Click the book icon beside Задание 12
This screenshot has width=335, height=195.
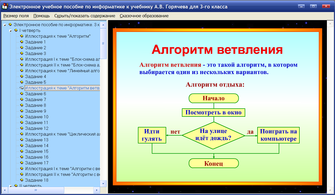tap(21, 128)
